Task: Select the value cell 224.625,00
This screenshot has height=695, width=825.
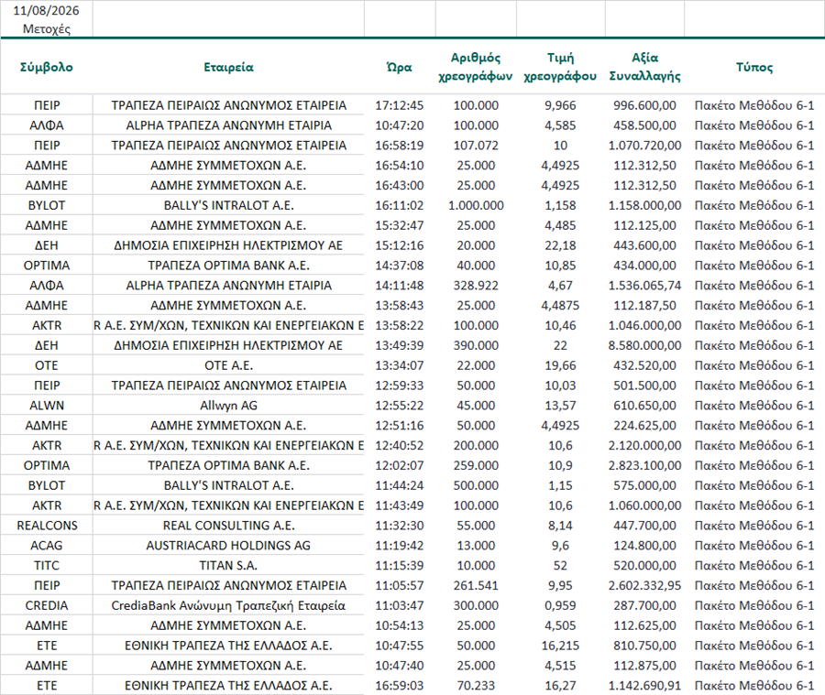Action: pos(645,425)
